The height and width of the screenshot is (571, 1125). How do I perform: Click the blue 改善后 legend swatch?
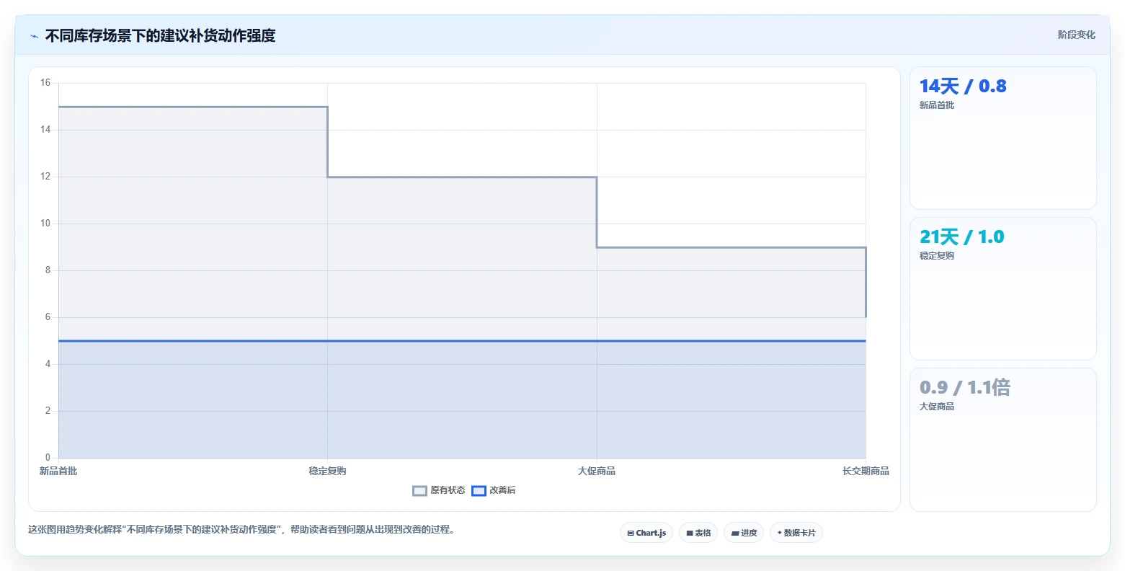click(x=479, y=490)
